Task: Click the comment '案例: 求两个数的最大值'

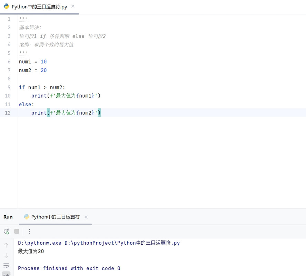Action: tap(46, 45)
